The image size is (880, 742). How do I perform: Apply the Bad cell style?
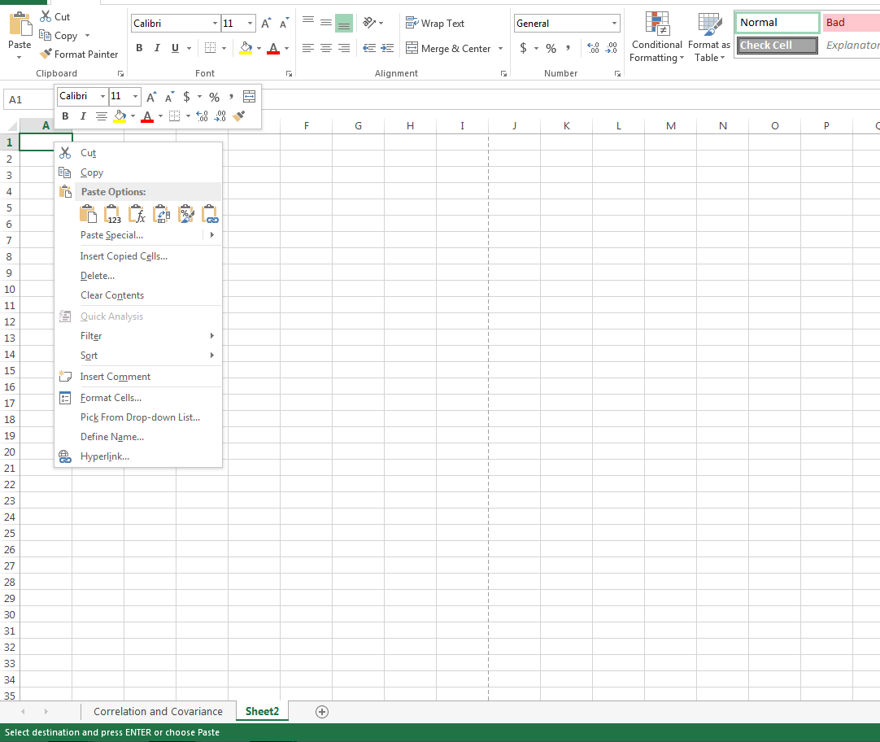851,23
